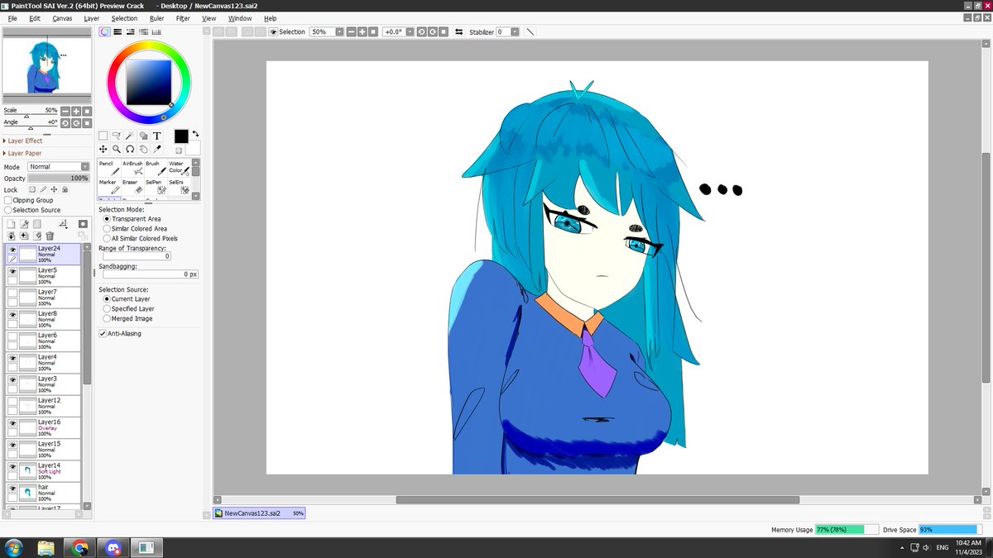993x558 pixels.
Task: Open Discord from the taskbar
Action: 113,547
